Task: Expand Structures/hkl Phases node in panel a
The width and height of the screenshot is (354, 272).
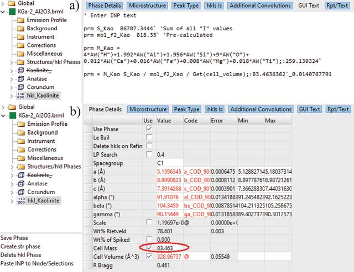Action: pyautogui.click(x=12, y=62)
